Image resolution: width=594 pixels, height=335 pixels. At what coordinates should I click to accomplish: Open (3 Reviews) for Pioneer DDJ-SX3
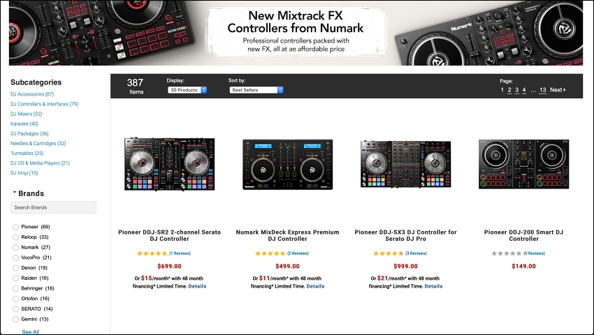[x=416, y=253]
